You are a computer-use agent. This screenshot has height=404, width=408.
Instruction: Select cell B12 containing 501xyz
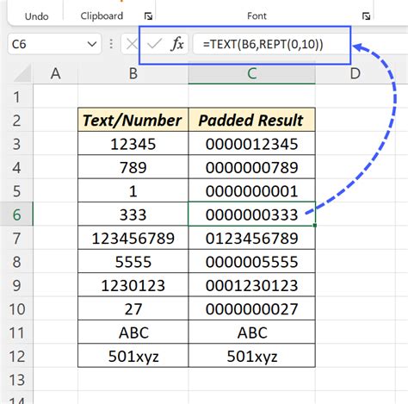133,356
